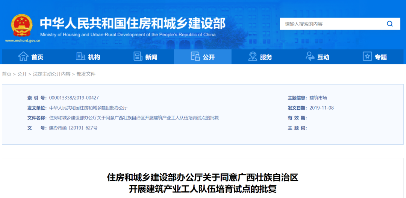This screenshot has width=406, height=198.
Task: Click the national emblem logo
Action: 22,26
